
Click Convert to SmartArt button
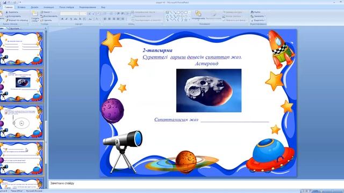146,20
